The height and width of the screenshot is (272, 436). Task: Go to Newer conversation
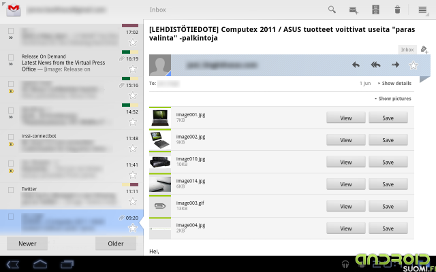pyautogui.click(x=27, y=243)
